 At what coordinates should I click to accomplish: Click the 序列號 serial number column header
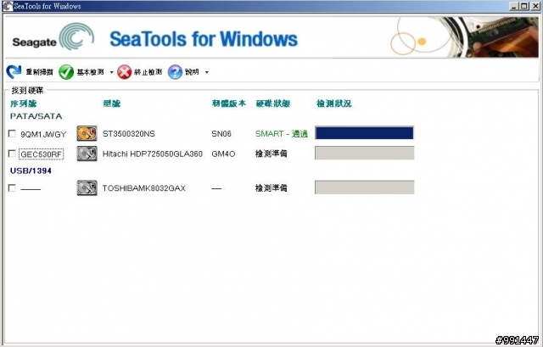pyautogui.click(x=24, y=104)
